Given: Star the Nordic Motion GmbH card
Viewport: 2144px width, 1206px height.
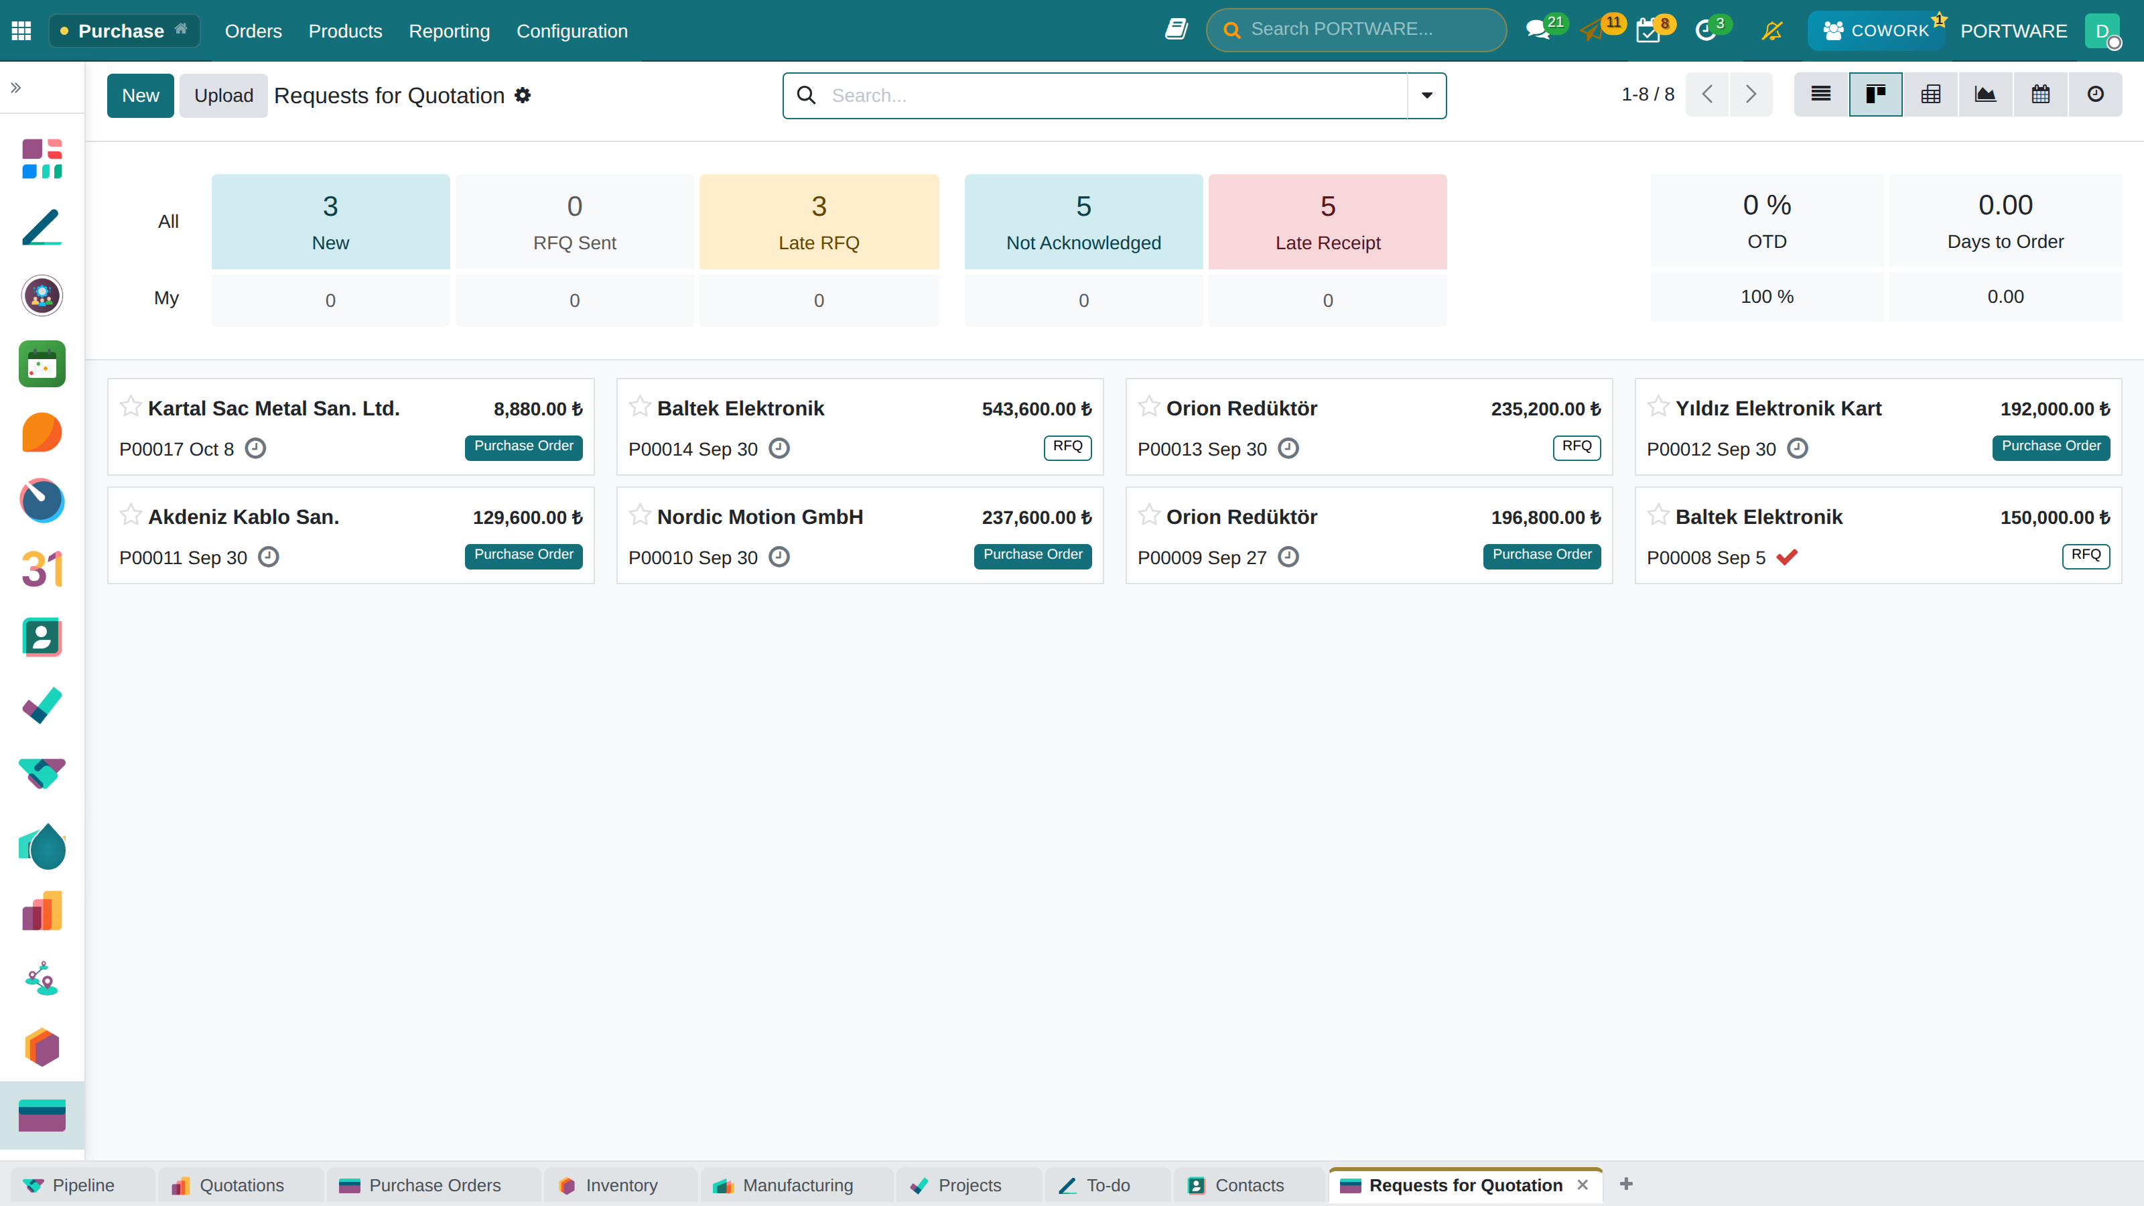Looking at the screenshot, I should pos(640,515).
